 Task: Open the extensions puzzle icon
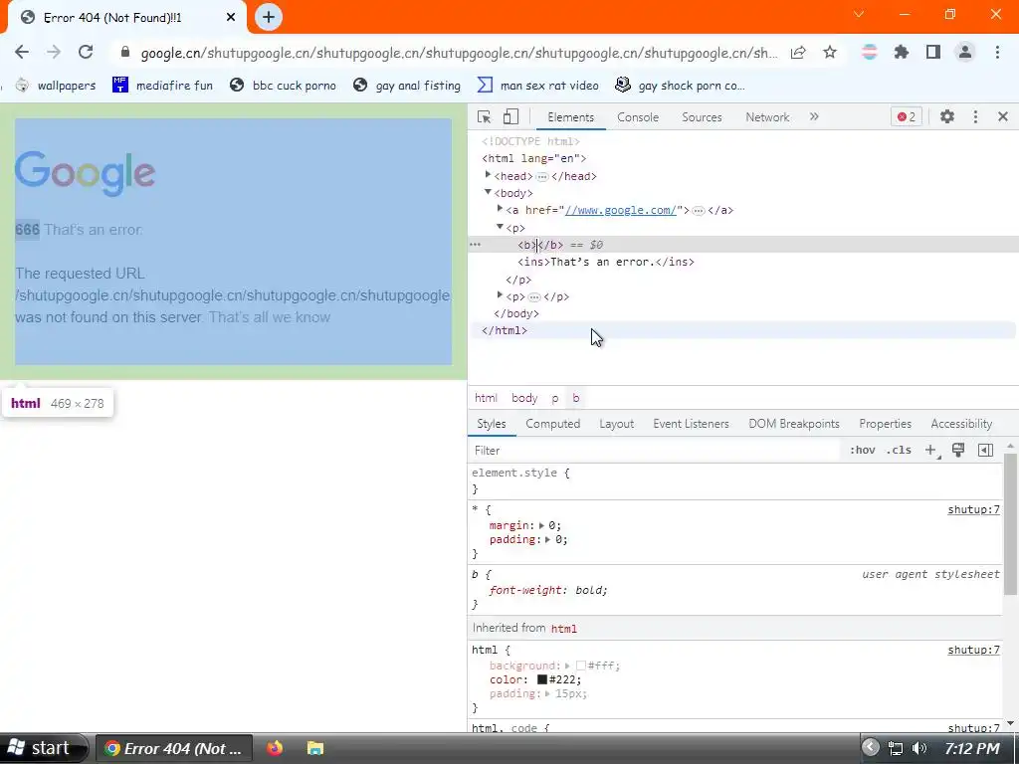pos(902,52)
